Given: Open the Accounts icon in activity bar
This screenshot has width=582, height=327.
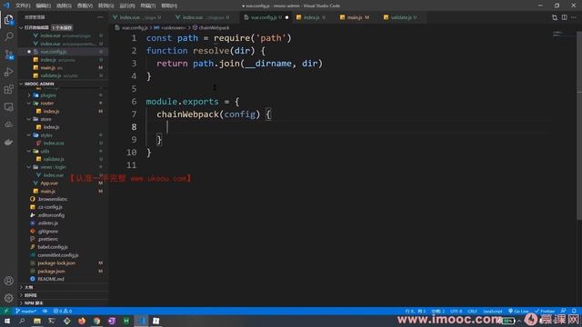Looking at the screenshot, I should coord(8,281).
